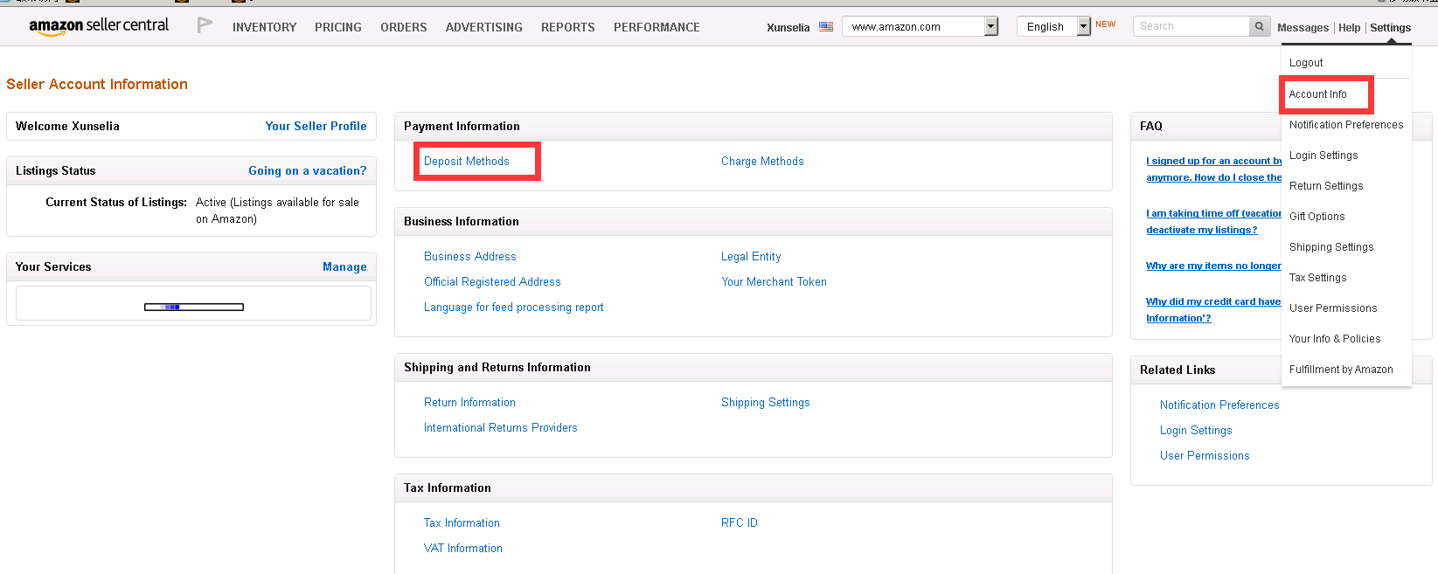Open the Deposit Methods link

coord(467,162)
